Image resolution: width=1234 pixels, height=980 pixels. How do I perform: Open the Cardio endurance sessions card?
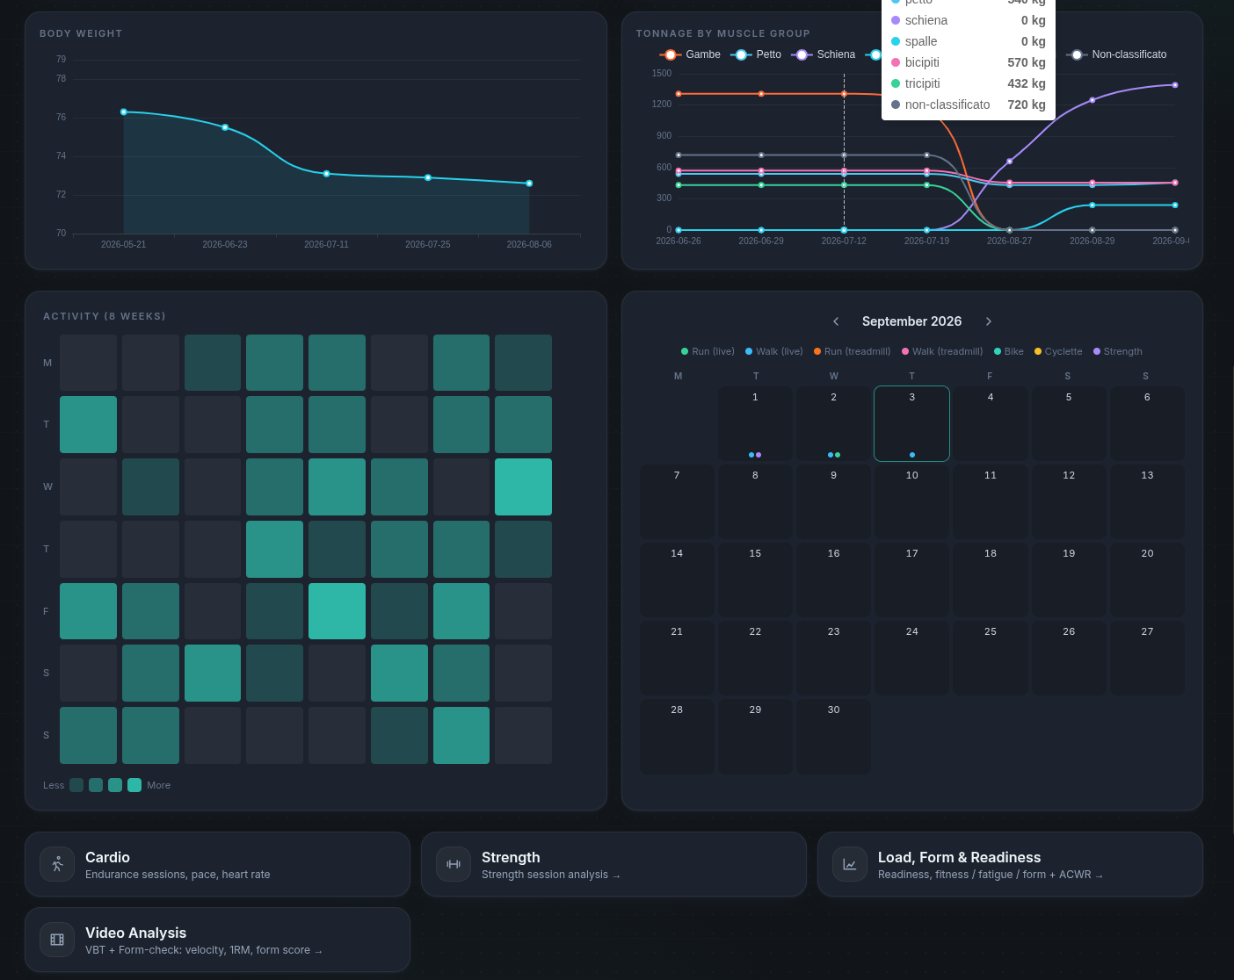(x=217, y=864)
